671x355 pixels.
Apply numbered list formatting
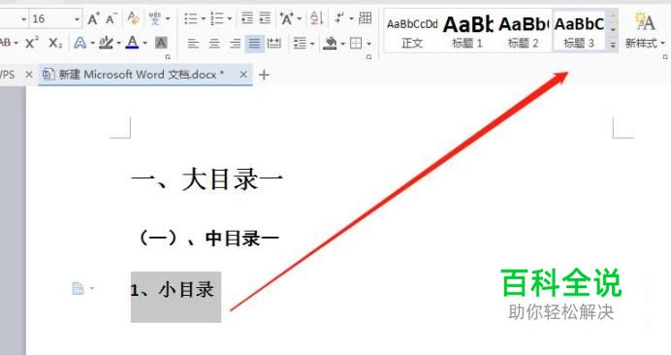tap(217, 18)
